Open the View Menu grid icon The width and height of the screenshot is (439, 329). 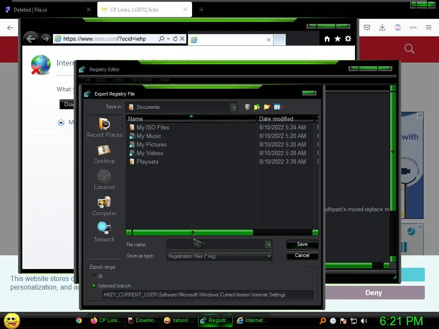click(x=277, y=107)
